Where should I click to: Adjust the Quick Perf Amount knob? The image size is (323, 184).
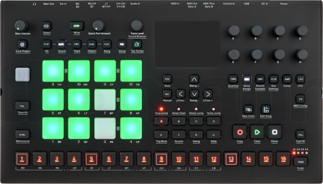coord(99,26)
